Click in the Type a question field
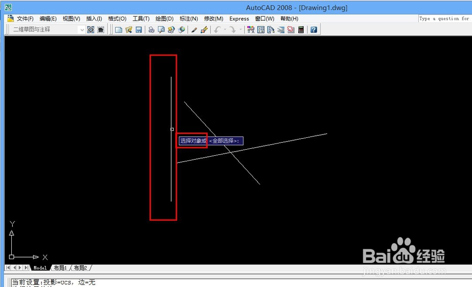472x287 pixels. (445, 19)
